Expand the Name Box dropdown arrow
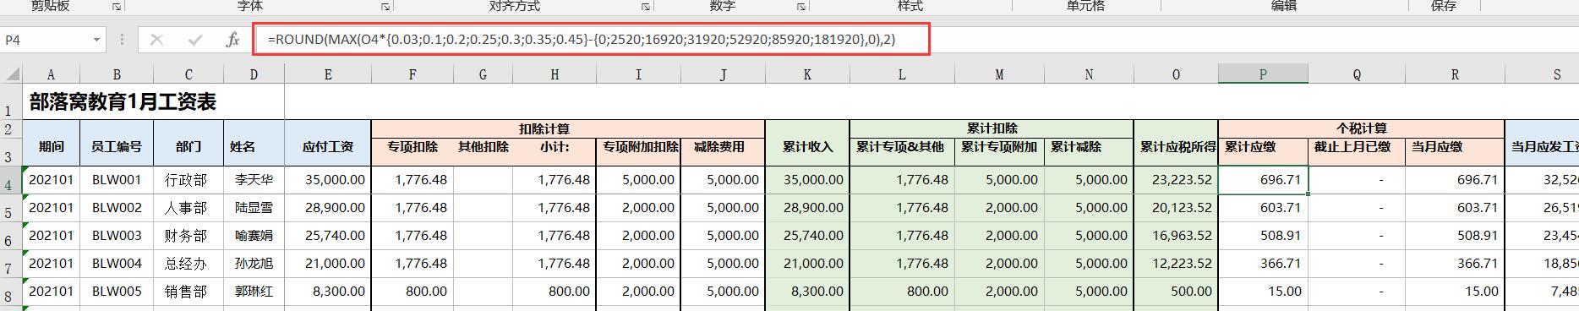This screenshot has width=1579, height=311. pyautogui.click(x=97, y=40)
